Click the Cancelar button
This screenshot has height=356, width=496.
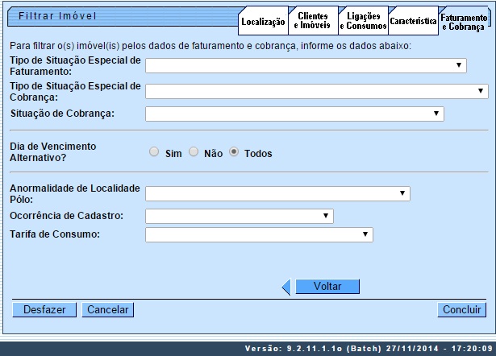108,309
